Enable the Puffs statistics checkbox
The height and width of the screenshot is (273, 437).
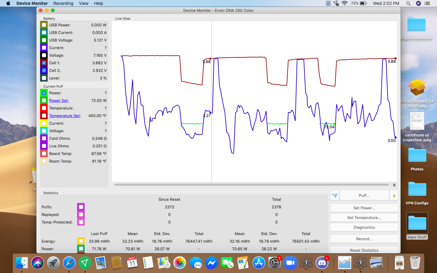[81, 207]
